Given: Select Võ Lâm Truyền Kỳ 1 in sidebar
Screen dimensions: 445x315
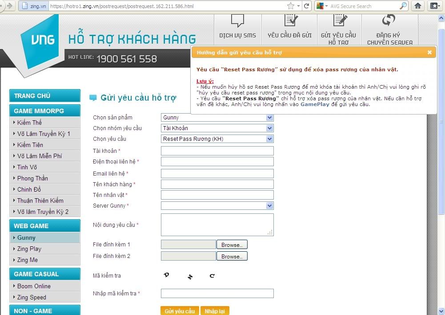Looking at the screenshot, I should (45, 134).
